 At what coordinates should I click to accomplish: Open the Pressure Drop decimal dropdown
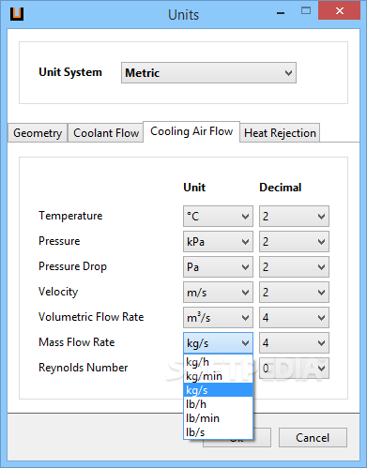pyautogui.click(x=294, y=266)
